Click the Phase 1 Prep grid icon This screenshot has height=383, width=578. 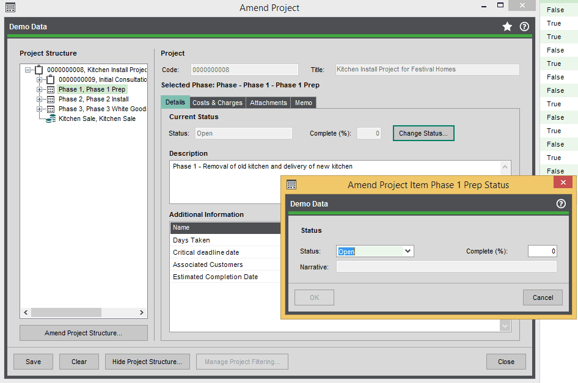click(51, 90)
